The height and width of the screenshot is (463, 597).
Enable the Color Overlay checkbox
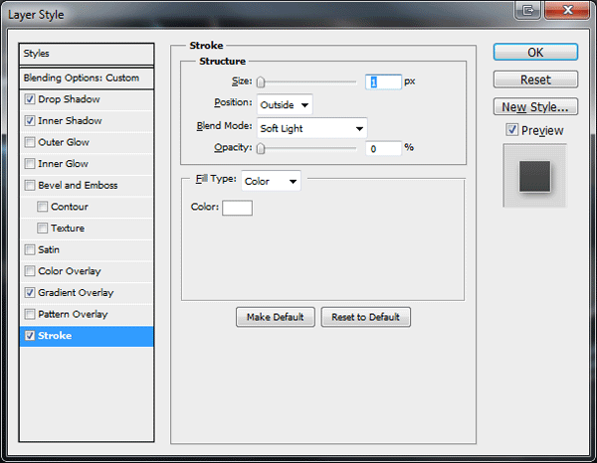tap(30, 271)
